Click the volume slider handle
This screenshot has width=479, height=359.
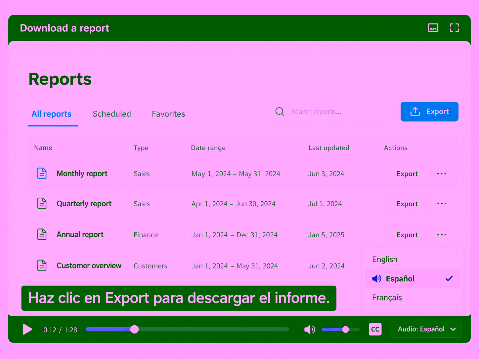(346, 329)
